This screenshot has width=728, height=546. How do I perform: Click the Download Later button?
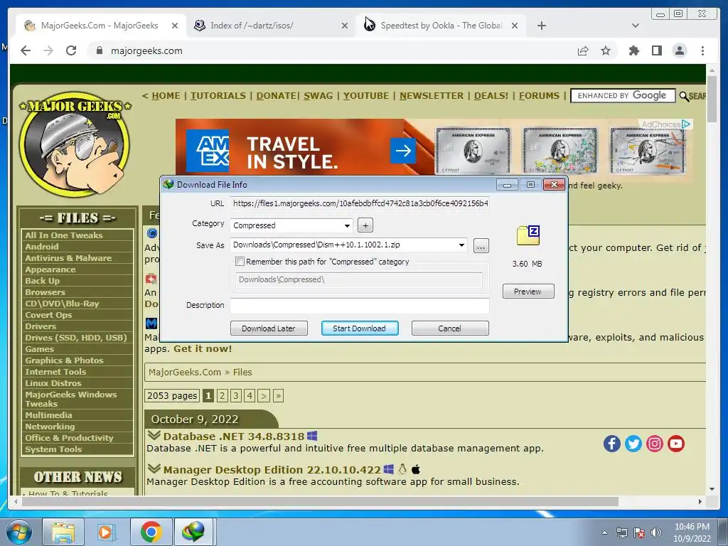269,328
